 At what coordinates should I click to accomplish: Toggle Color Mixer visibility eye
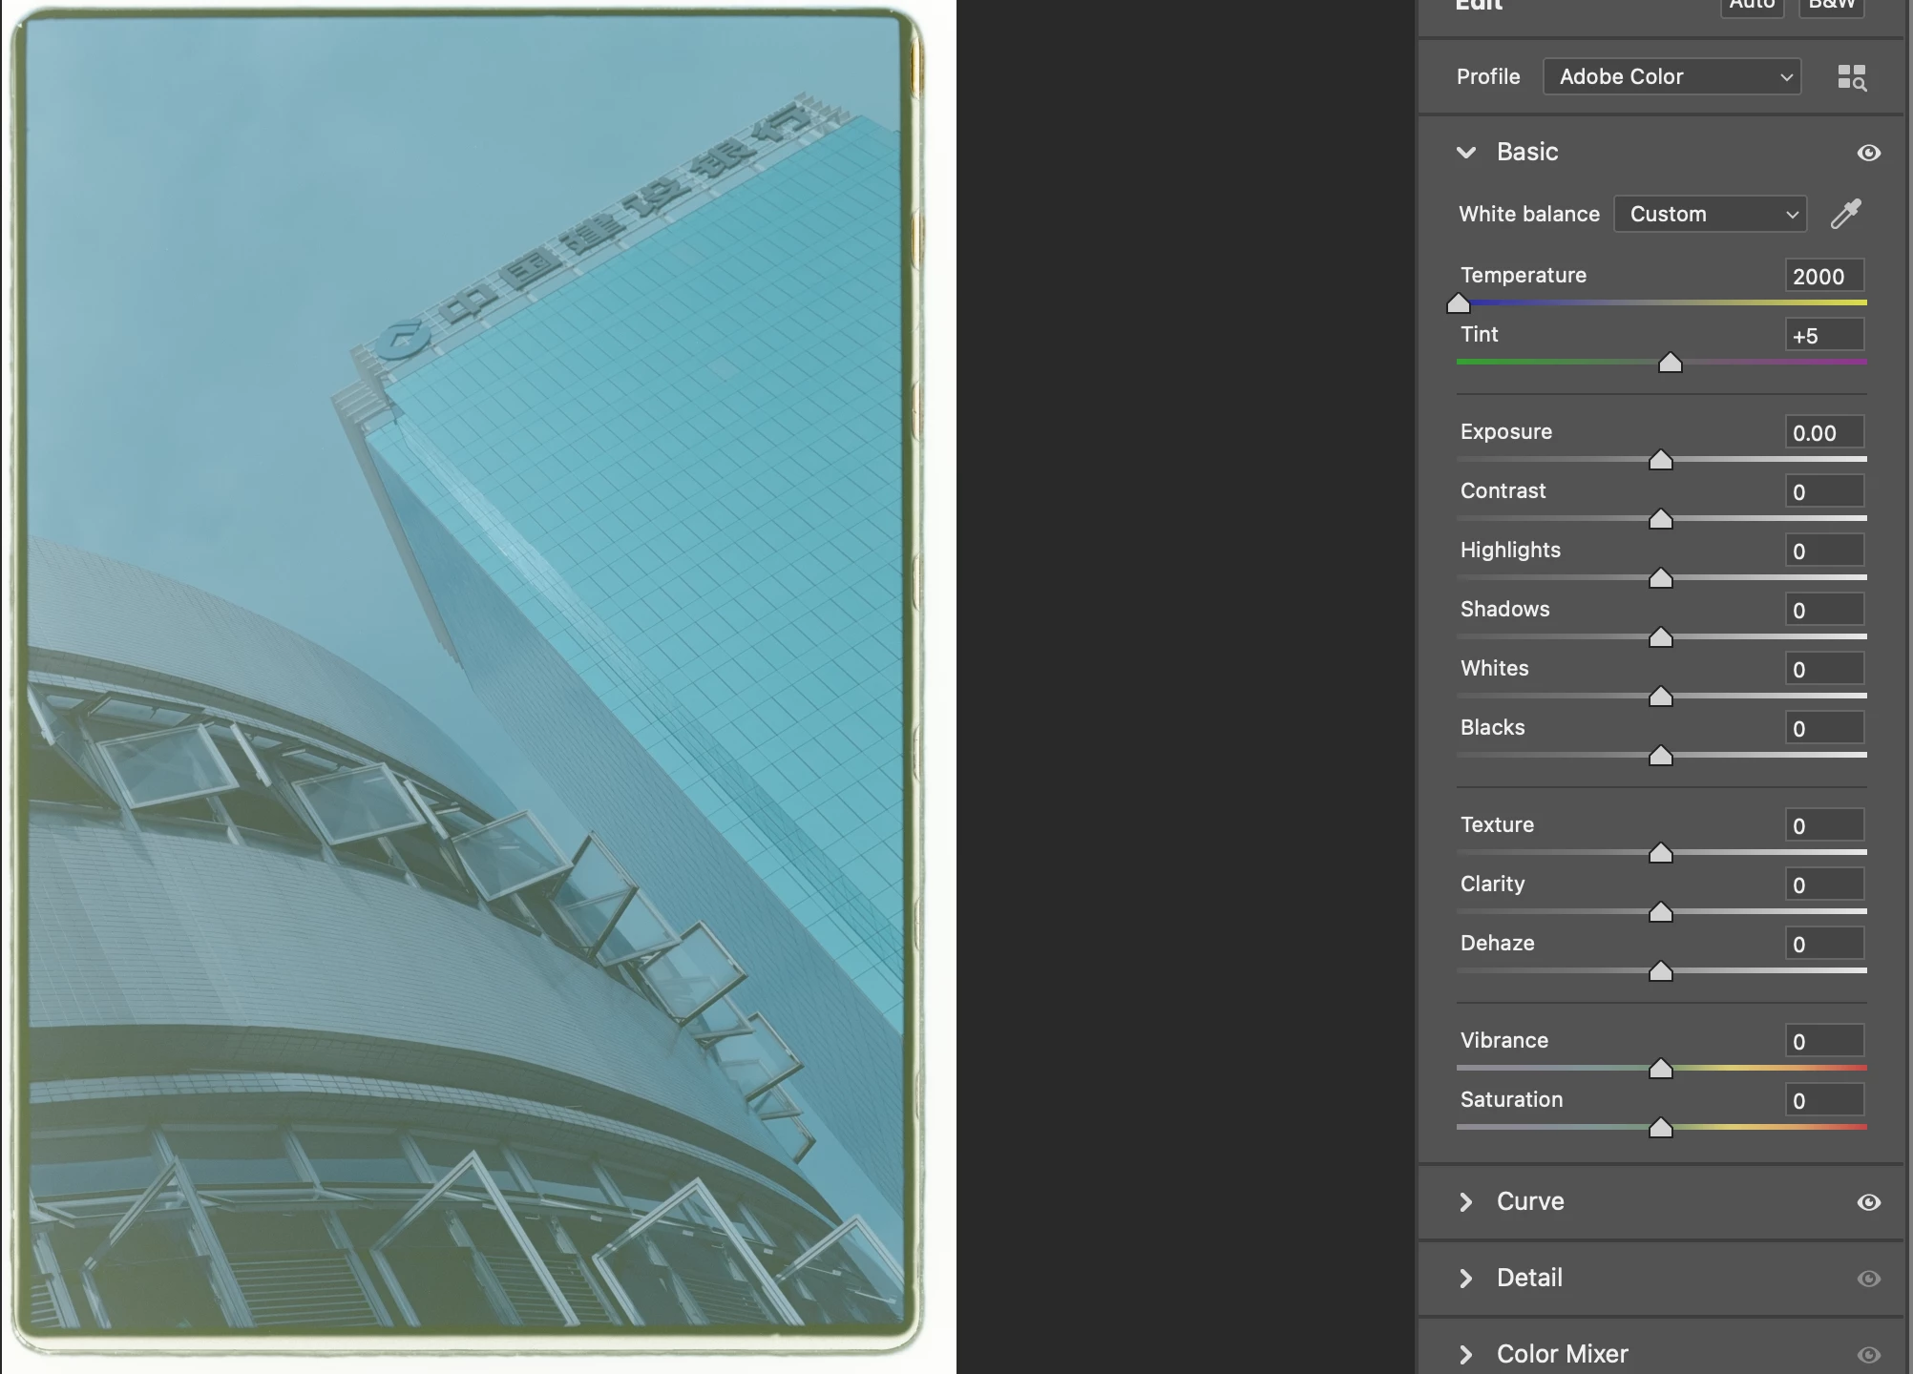1868,1354
